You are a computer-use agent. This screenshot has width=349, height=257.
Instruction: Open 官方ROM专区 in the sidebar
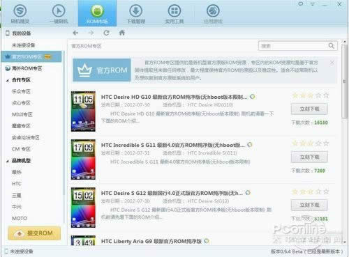pyautogui.click(x=31, y=56)
